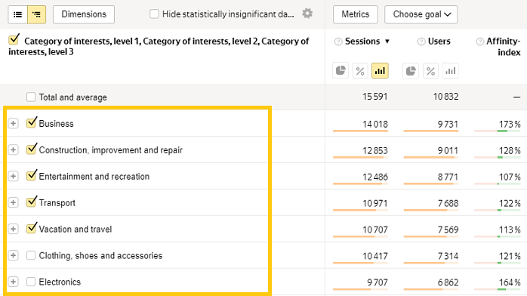This screenshot has width=527, height=296.
Task: Expand the Transport category row
Action: point(13,202)
